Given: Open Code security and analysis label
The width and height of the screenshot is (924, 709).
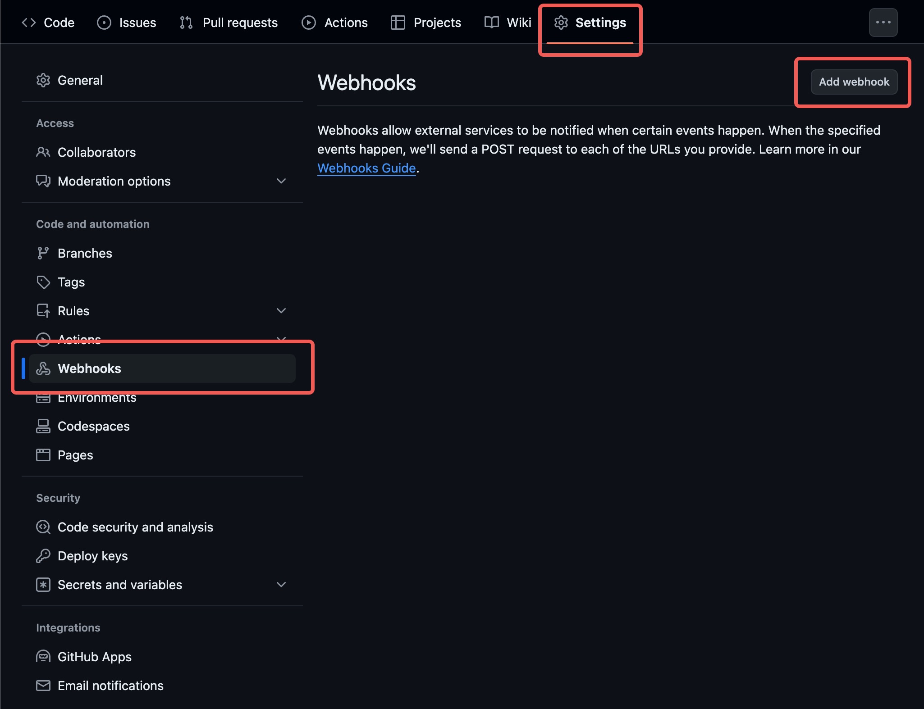Looking at the screenshot, I should click(x=135, y=527).
